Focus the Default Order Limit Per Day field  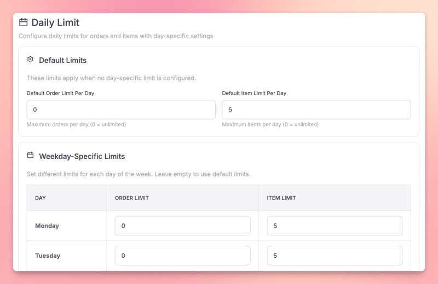121,109
